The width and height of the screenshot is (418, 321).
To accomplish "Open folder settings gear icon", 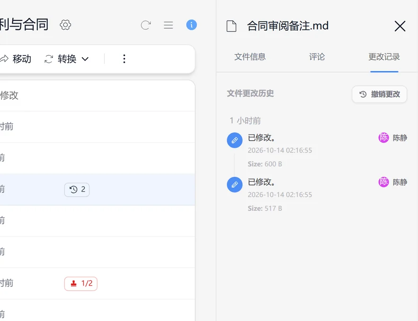I will pos(65,25).
